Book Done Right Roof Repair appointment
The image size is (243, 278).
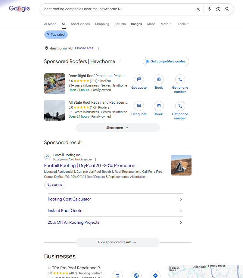pos(159,82)
